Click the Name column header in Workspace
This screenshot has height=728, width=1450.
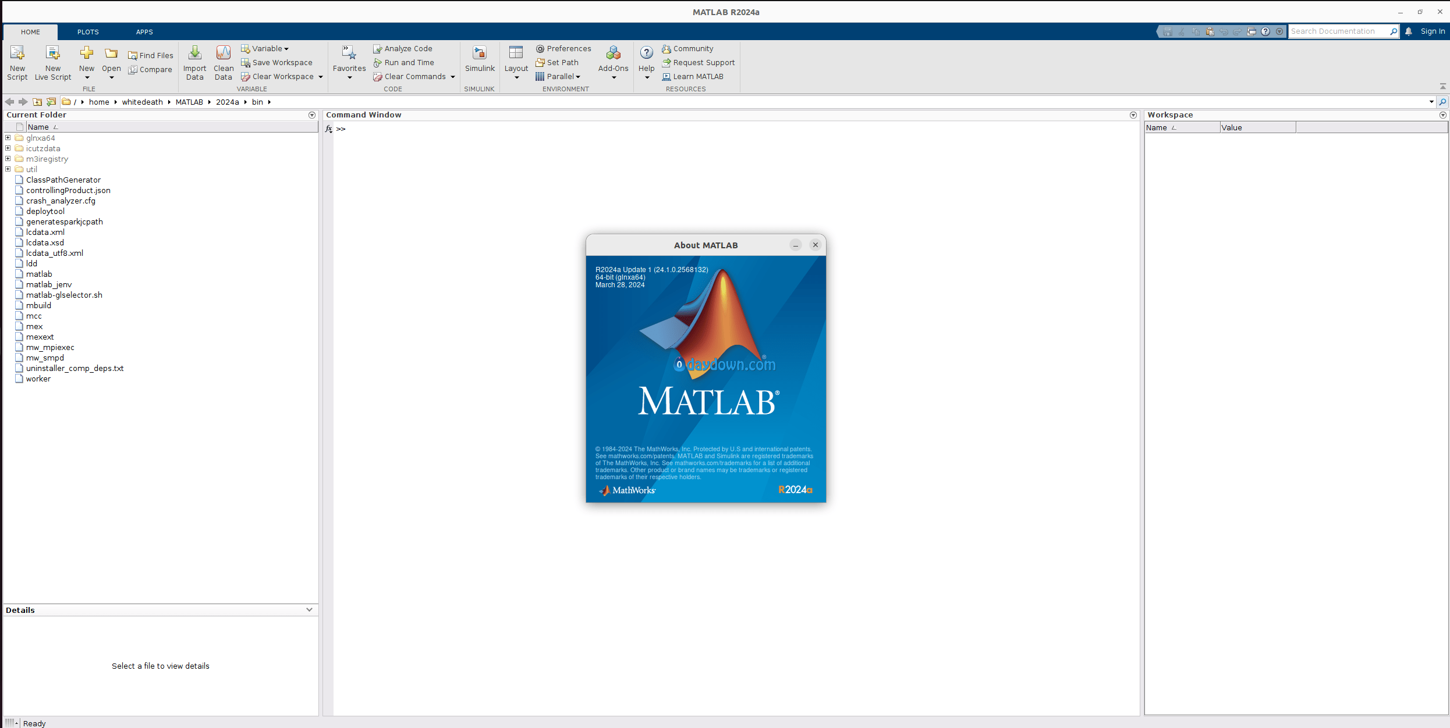[x=1182, y=127]
